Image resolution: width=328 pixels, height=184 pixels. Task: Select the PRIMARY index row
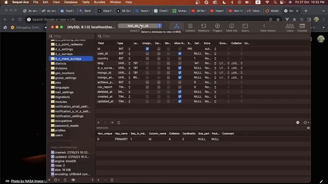pos(203,139)
